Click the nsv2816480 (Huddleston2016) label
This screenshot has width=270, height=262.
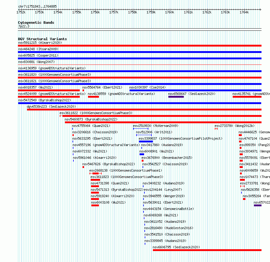(x=169, y=228)
